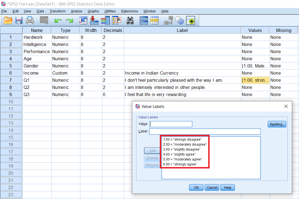The height and width of the screenshot is (199, 299).
Task: Undo the last action
Action: click(x=58, y=20)
